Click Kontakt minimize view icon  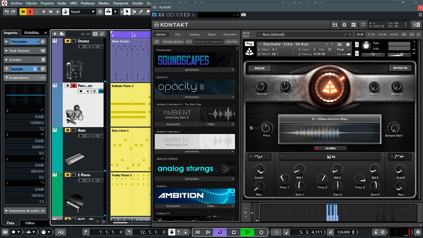[363, 25]
